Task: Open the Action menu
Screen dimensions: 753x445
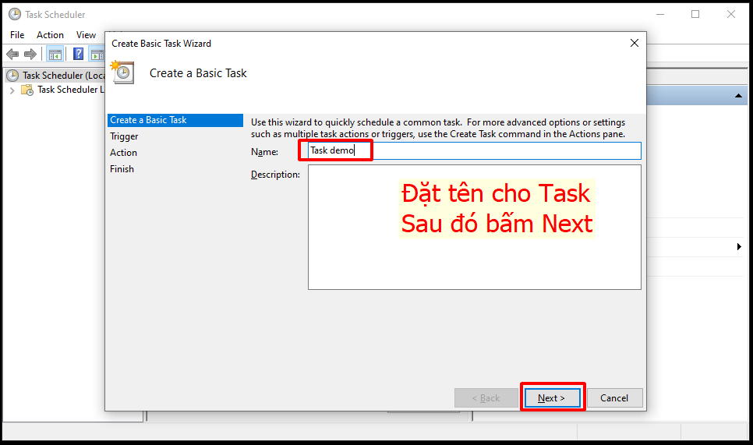Action: [x=50, y=35]
